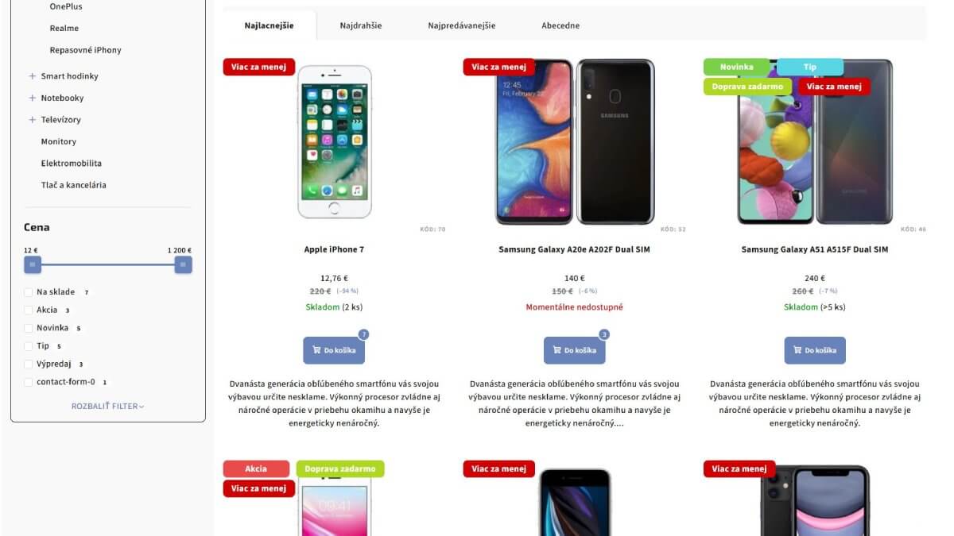Add Samsung Galaxy A51 to cart
The image size is (954, 536).
[x=815, y=350]
